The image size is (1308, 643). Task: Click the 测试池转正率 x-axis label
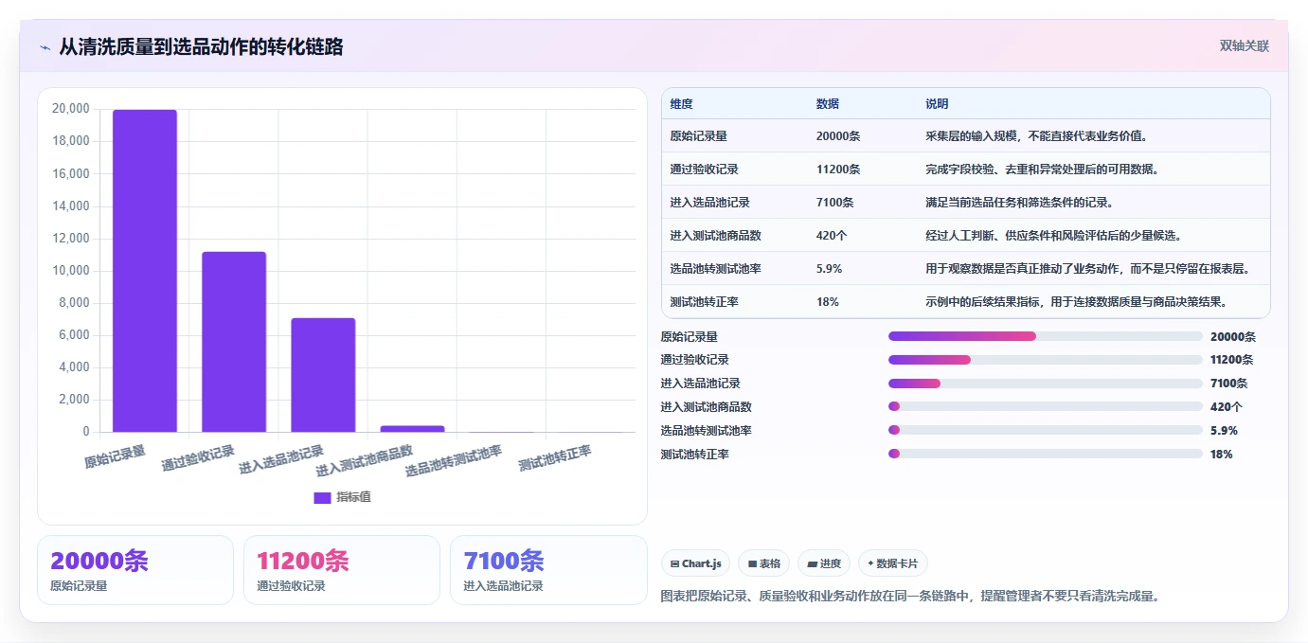point(555,458)
